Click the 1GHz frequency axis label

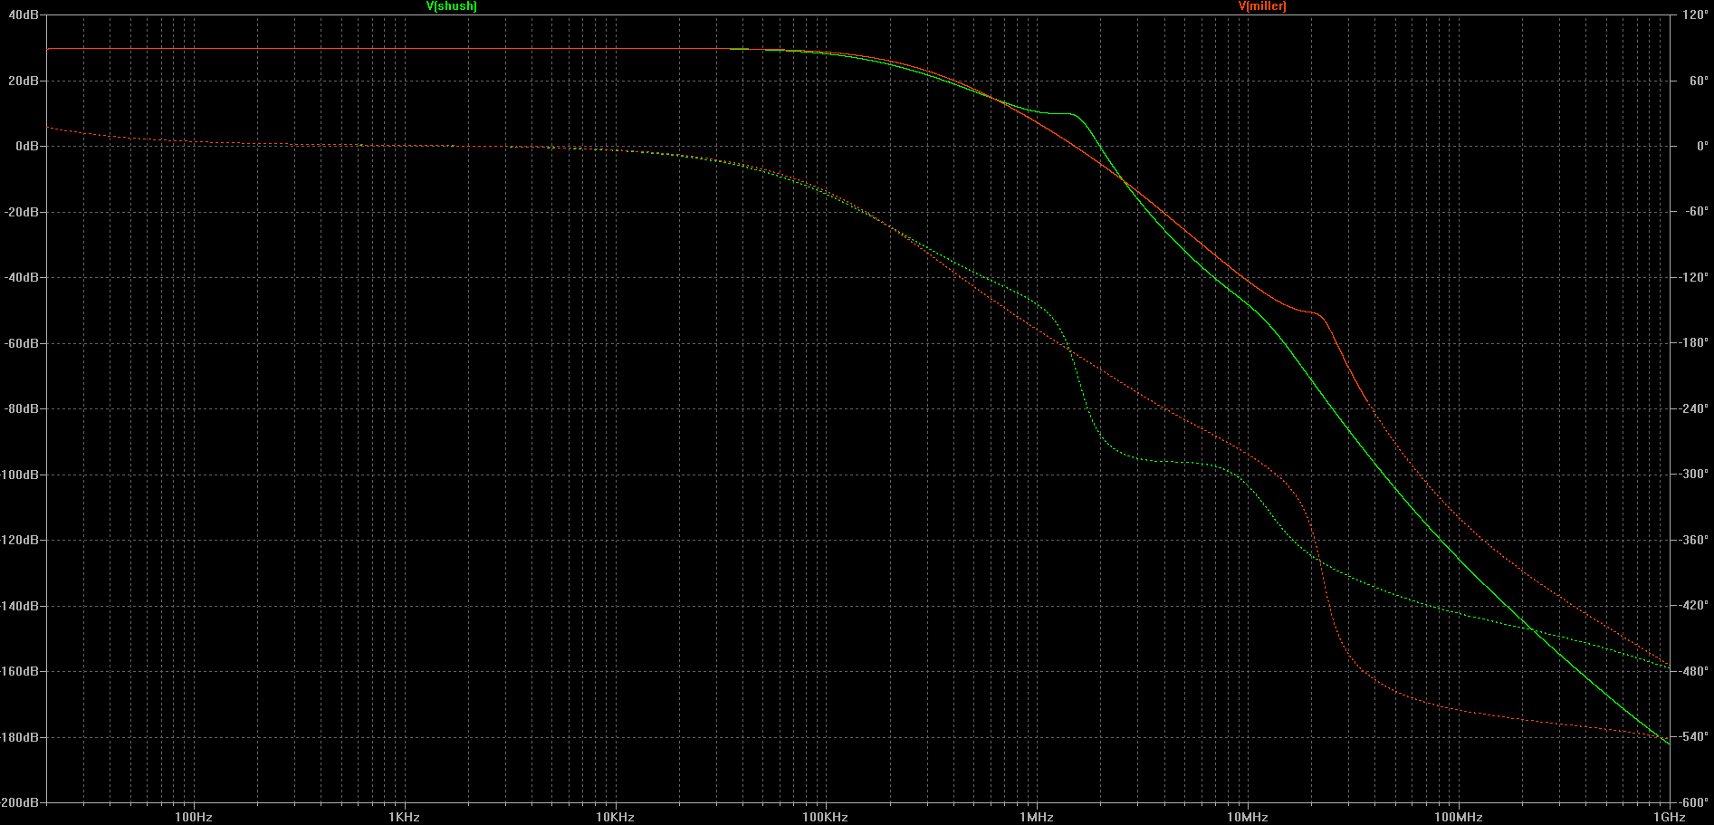coord(1670,817)
